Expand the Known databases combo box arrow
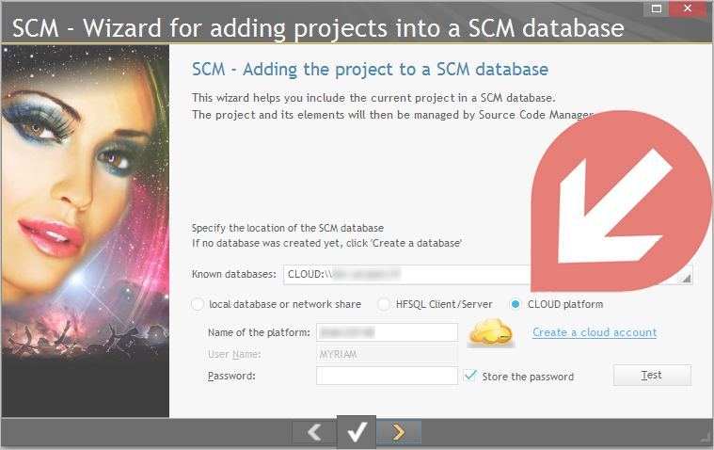Screen dimensions: 714x450 pos(686,278)
